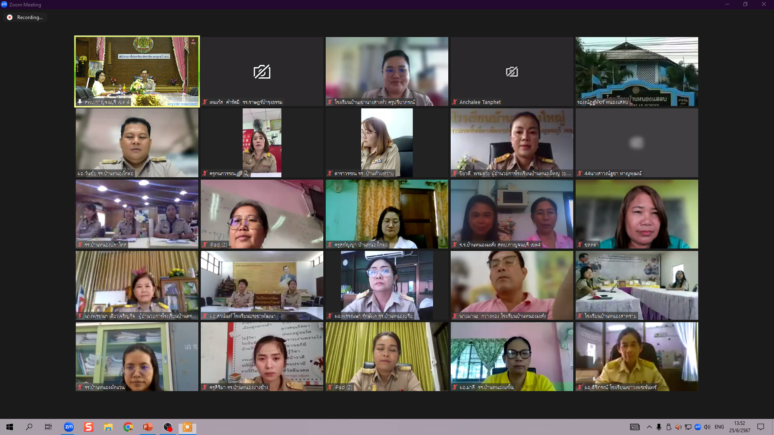Click muted mic icon beside ชลลดา name
Viewport: 774px width, 435px height.
[580, 245]
